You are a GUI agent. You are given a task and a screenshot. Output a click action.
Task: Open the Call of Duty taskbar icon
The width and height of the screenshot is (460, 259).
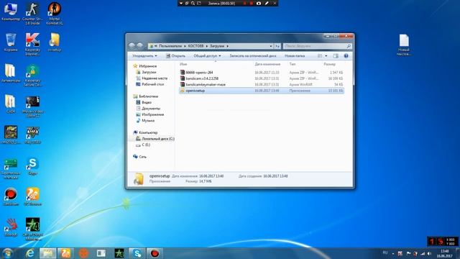tap(119, 253)
